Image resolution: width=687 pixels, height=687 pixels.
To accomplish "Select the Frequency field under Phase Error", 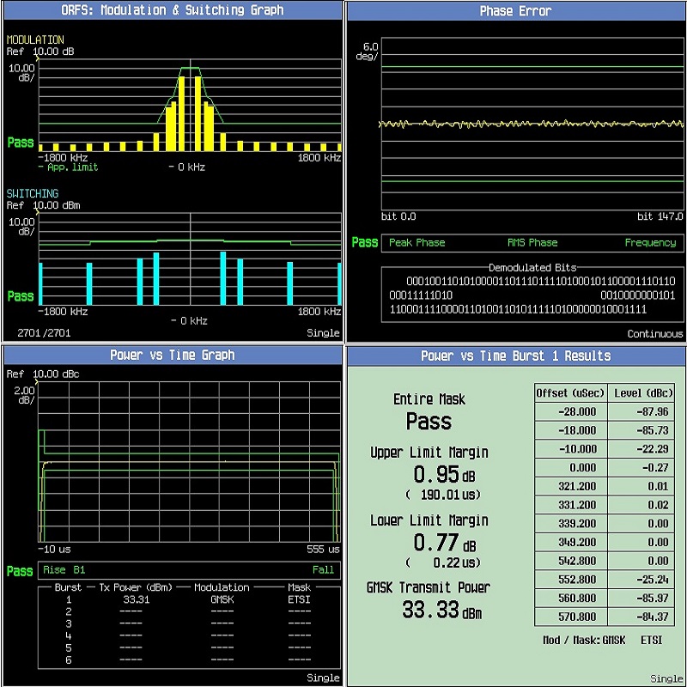I will tap(650, 243).
